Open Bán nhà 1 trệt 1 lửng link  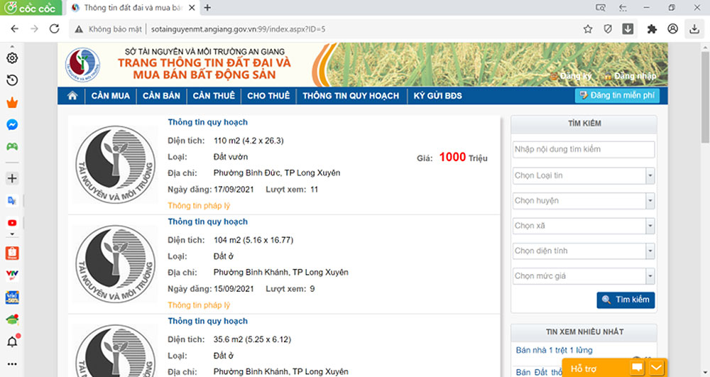coord(555,350)
